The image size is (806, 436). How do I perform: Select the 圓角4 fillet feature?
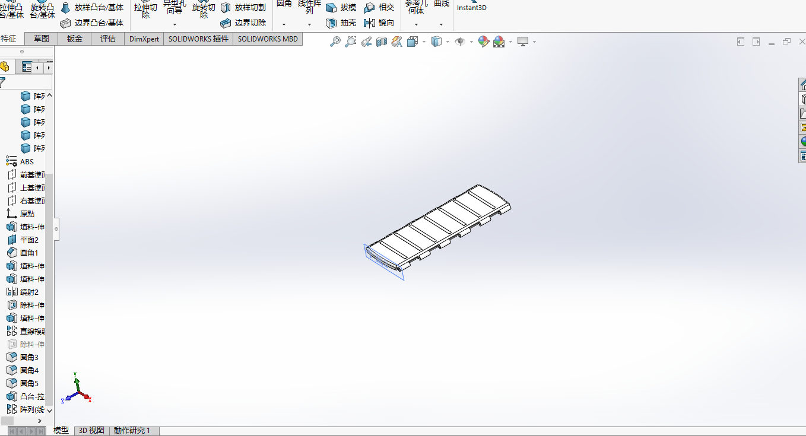pyautogui.click(x=23, y=370)
